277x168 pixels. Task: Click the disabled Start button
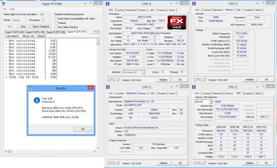coord(10,27)
